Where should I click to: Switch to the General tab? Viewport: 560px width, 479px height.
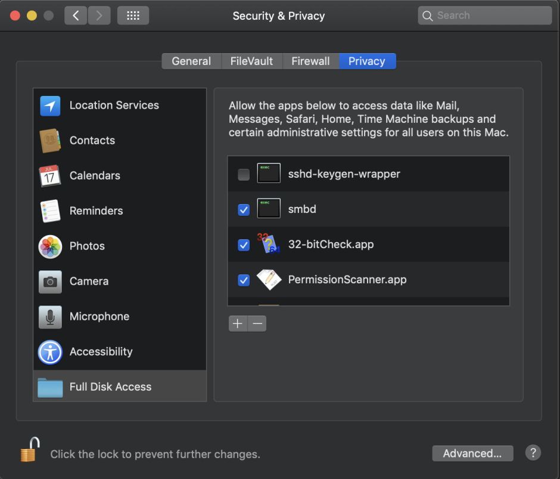pyautogui.click(x=191, y=61)
